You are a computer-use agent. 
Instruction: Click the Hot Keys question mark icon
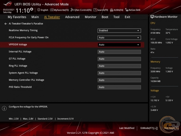coord(176,128)
